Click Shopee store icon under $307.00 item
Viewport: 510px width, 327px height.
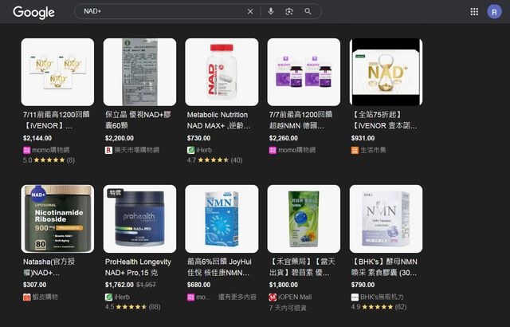click(x=26, y=297)
